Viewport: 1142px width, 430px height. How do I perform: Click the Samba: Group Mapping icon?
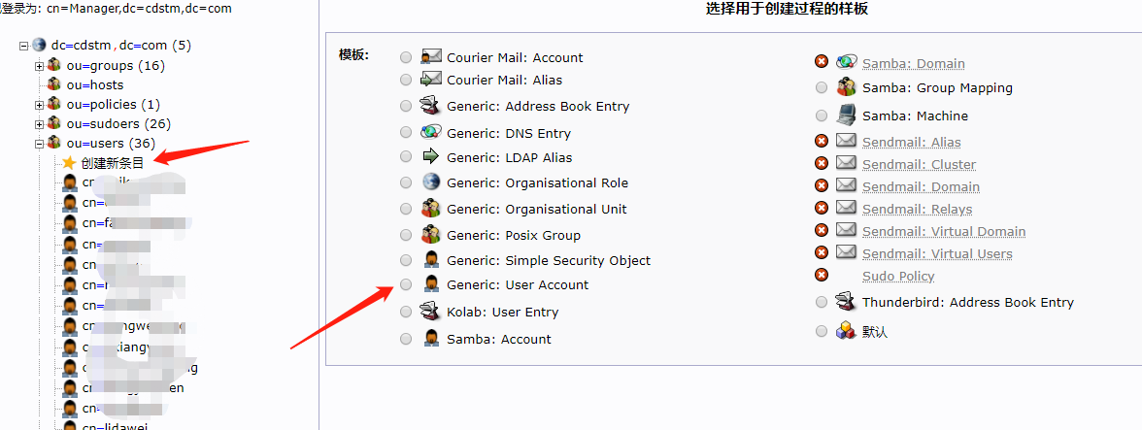847,87
